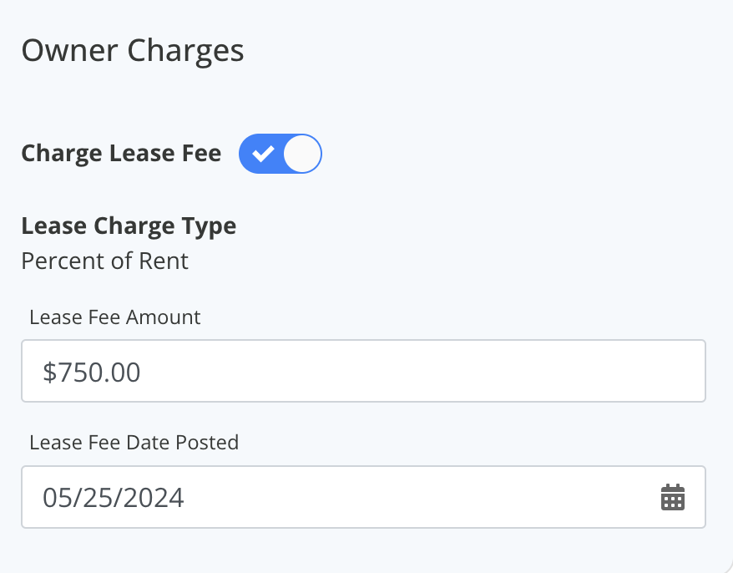
Task: Click the calendar glyph beside 05/25/2024
Action: tap(673, 496)
